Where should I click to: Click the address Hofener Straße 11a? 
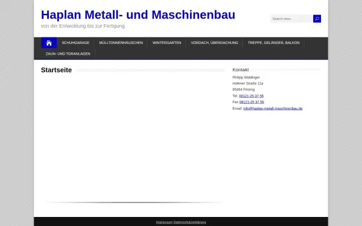click(248, 83)
